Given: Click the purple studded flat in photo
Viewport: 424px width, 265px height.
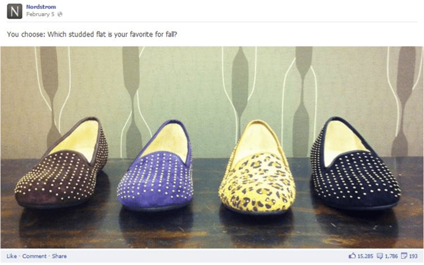Looking at the screenshot, I should pos(155,166).
